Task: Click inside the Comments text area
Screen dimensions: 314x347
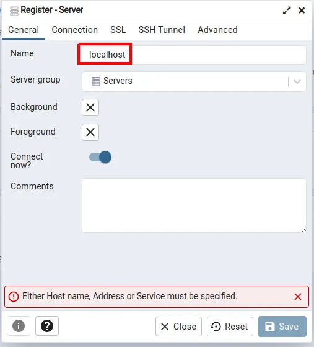Action: click(x=194, y=205)
